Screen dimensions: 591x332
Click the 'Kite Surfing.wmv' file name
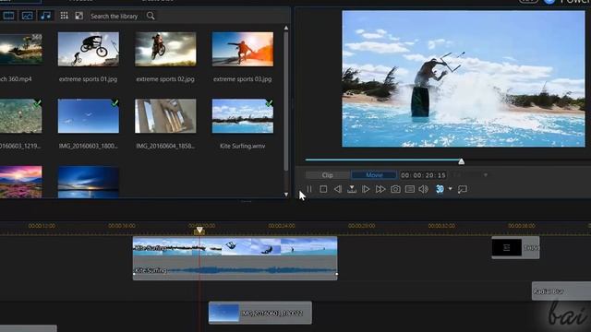[x=242, y=146]
